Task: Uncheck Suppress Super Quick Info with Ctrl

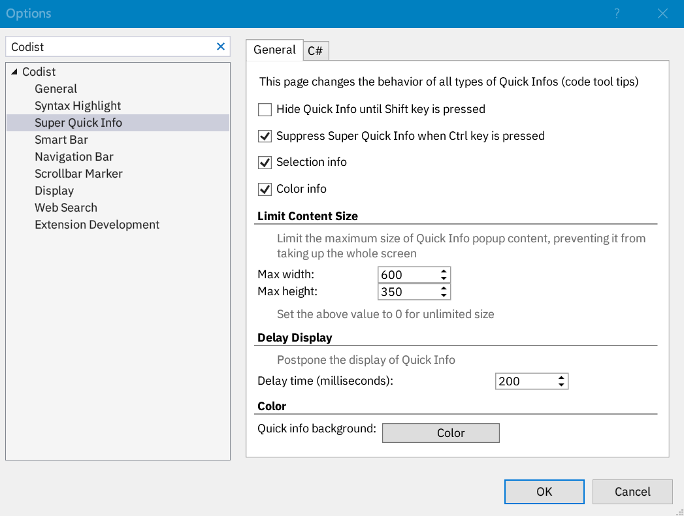Action: click(265, 136)
